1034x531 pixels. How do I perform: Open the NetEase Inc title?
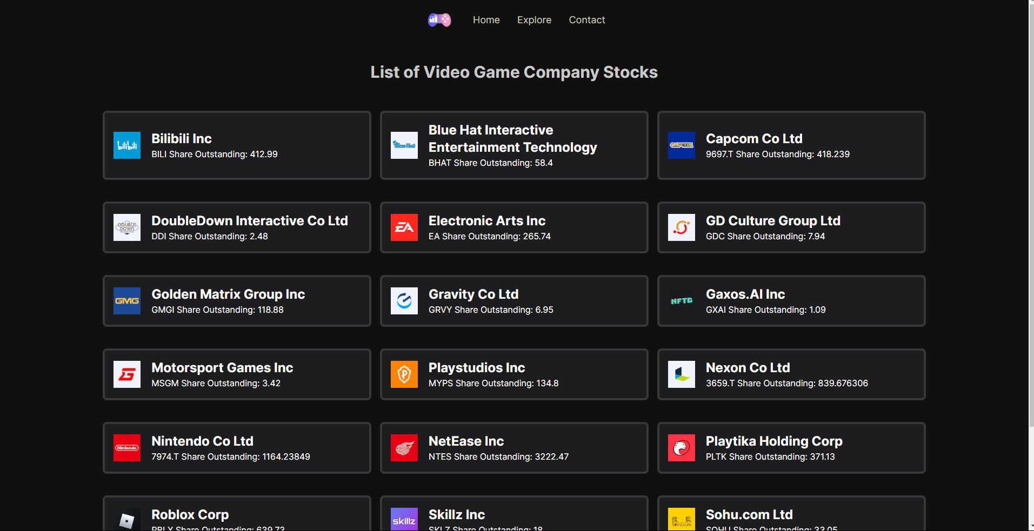pyautogui.click(x=466, y=441)
